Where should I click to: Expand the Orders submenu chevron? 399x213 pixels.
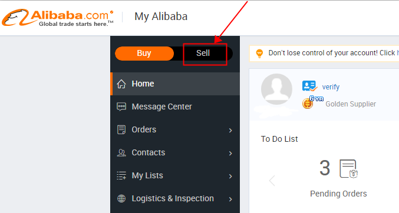[x=230, y=131]
